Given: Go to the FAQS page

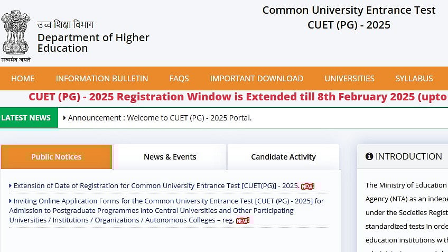Looking at the screenshot, I should pyautogui.click(x=179, y=79).
